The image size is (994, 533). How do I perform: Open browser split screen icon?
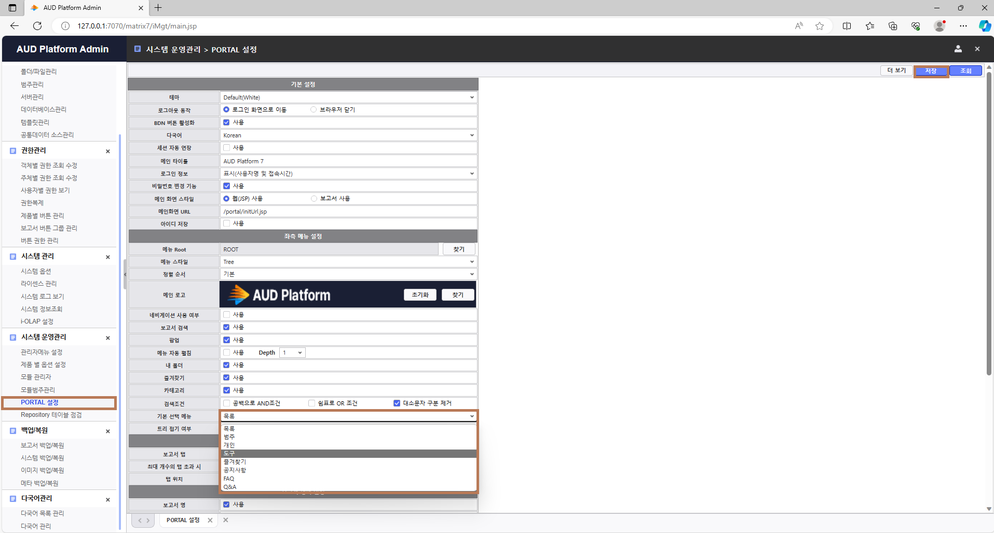pyautogui.click(x=847, y=26)
